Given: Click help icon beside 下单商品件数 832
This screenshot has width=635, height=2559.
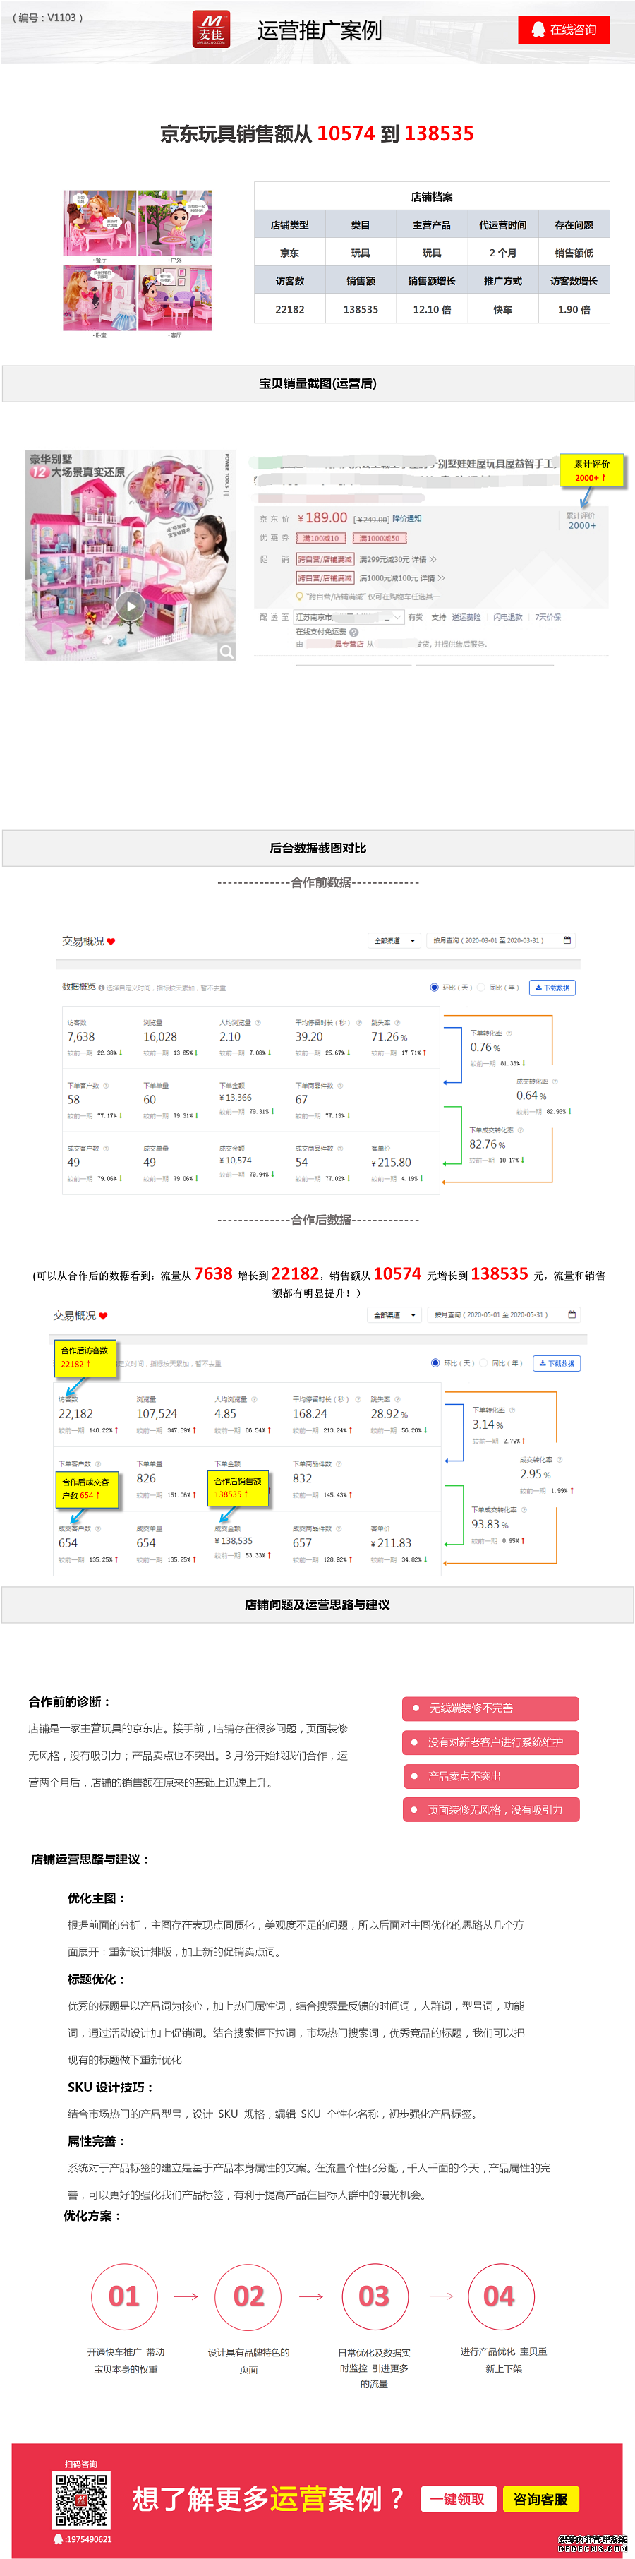Looking at the screenshot, I should click(x=339, y=1463).
